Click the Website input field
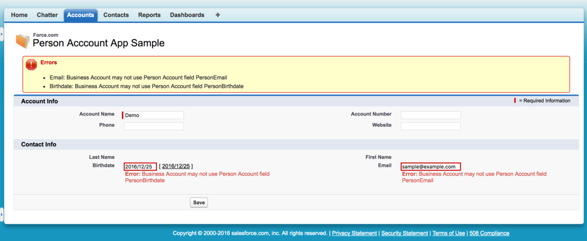 (x=431, y=127)
